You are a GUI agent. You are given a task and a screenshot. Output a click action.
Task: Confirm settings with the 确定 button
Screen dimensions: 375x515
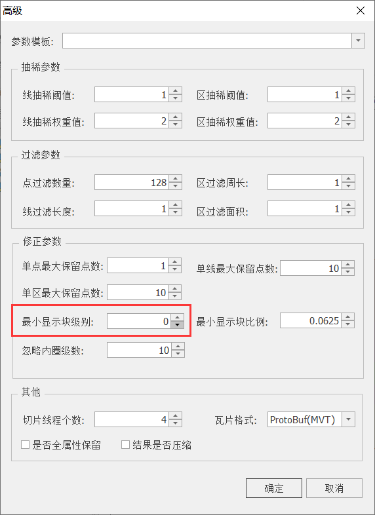coord(274,488)
